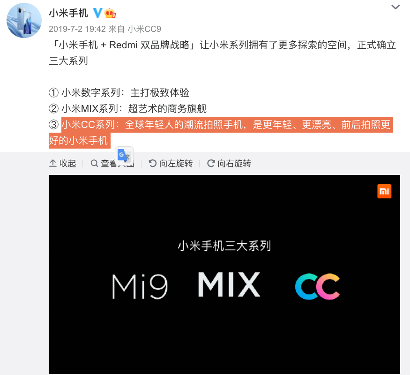Click the 小米手机 account name

click(x=68, y=13)
